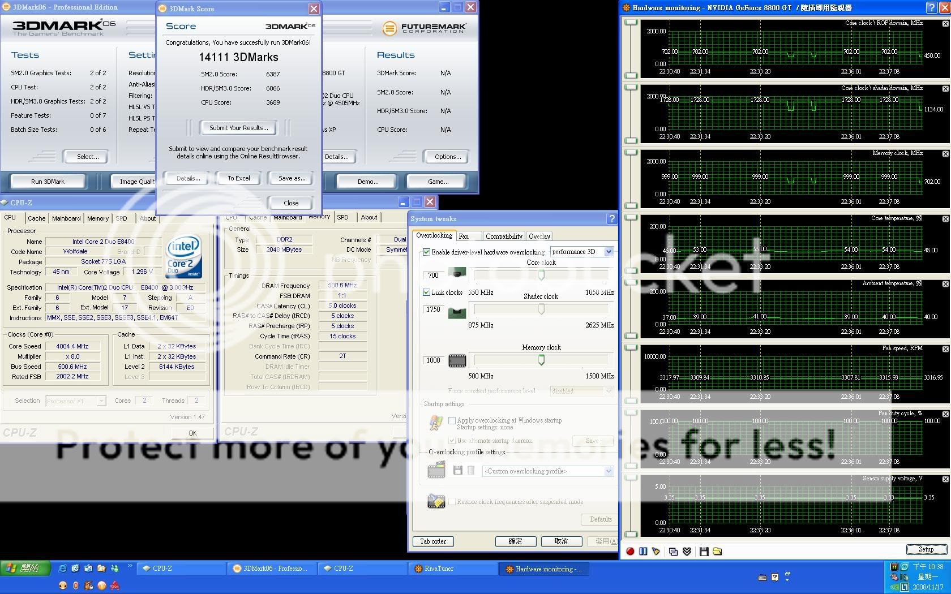
Task: Close the Core clock ROP domain graph
Action: point(945,24)
